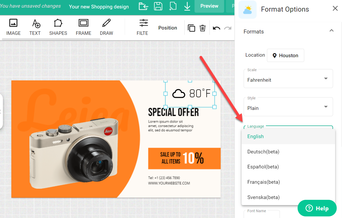This screenshot has height=218, width=342.
Task: Click SALE UP TO ALL ITEMS text
Action: tap(170, 158)
